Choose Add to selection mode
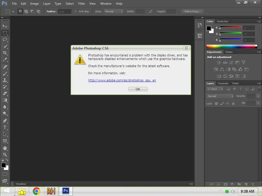 pyautogui.click(x=26, y=11)
